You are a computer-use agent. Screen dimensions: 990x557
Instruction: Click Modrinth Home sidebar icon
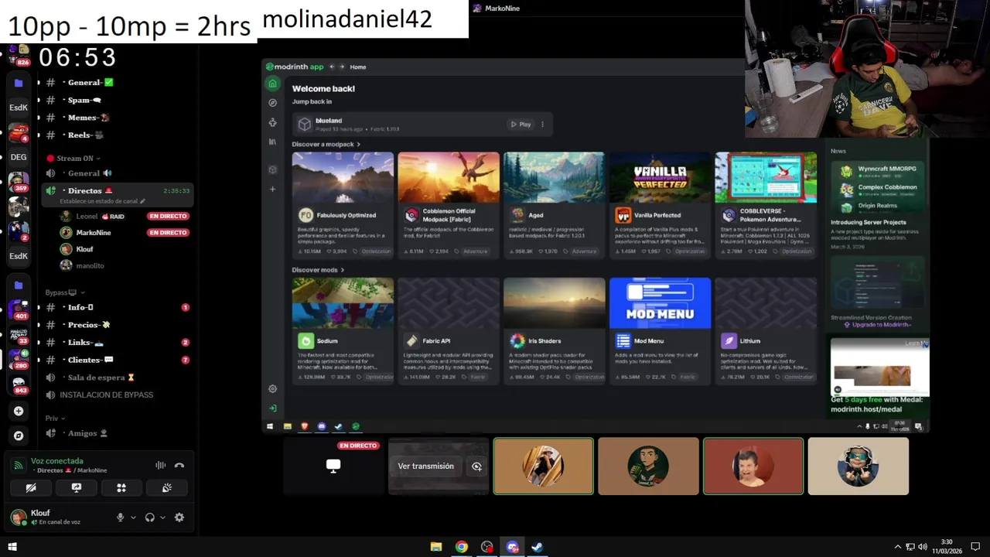pos(272,84)
